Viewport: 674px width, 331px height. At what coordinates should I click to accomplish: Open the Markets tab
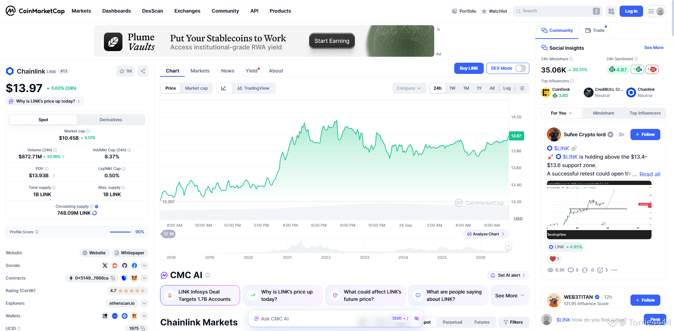tap(200, 71)
